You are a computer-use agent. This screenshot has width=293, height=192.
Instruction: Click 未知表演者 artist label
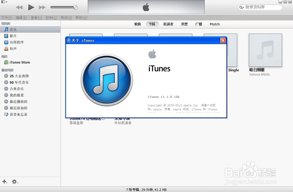(123, 123)
